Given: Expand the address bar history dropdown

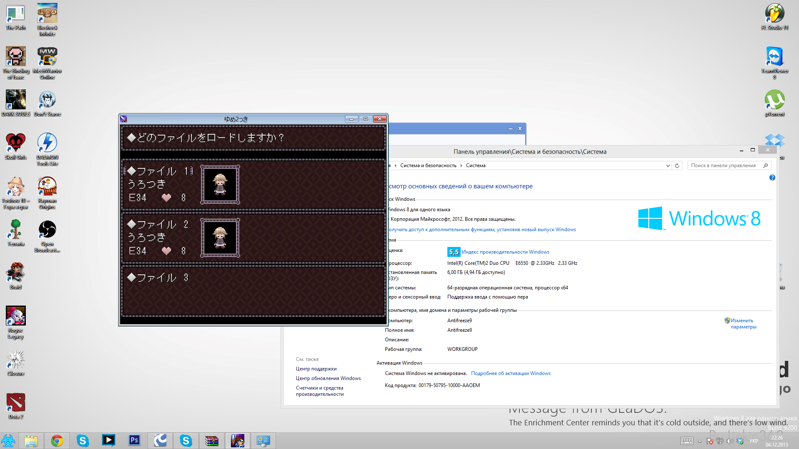Looking at the screenshot, I should point(668,165).
